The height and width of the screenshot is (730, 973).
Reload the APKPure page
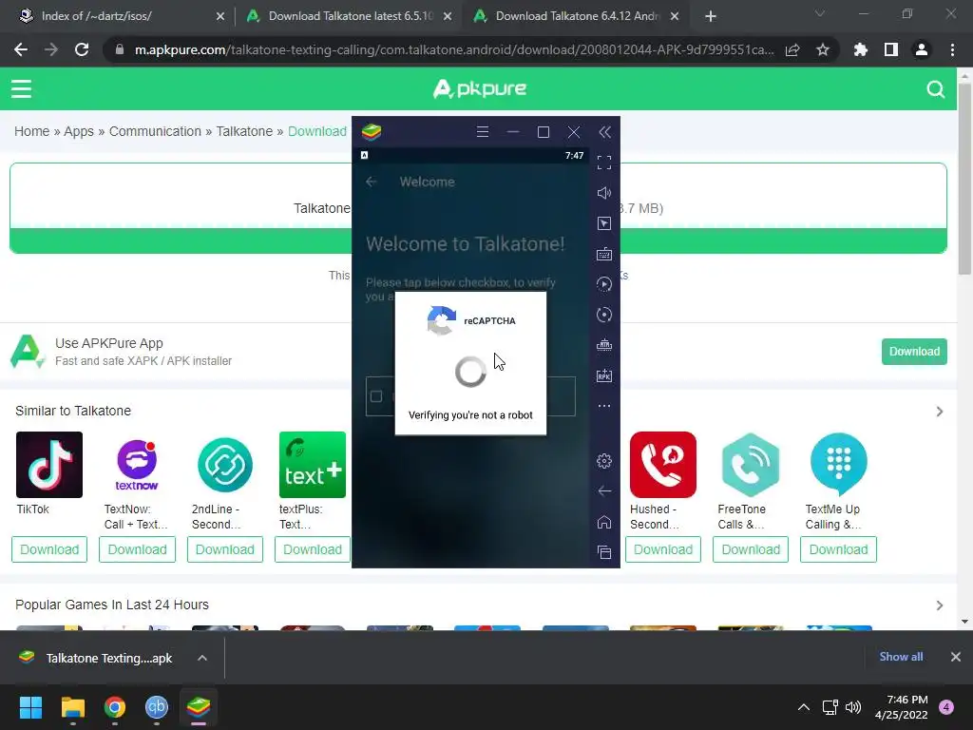click(x=82, y=49)
